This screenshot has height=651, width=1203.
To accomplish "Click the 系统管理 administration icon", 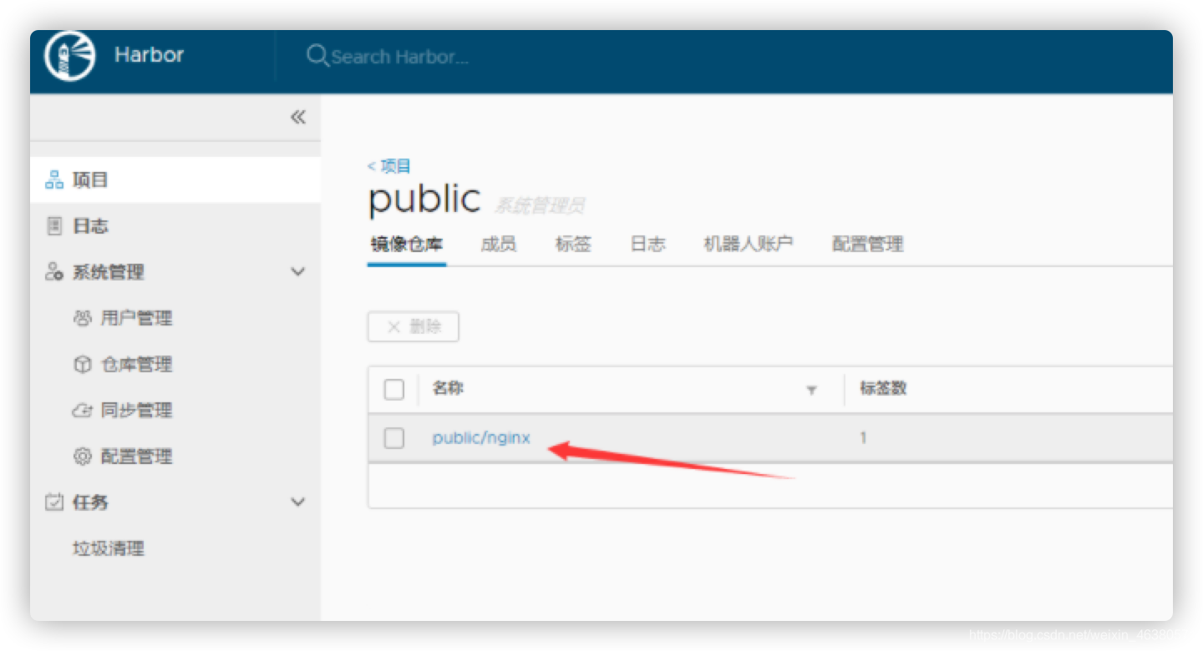I will pos(54,271).
